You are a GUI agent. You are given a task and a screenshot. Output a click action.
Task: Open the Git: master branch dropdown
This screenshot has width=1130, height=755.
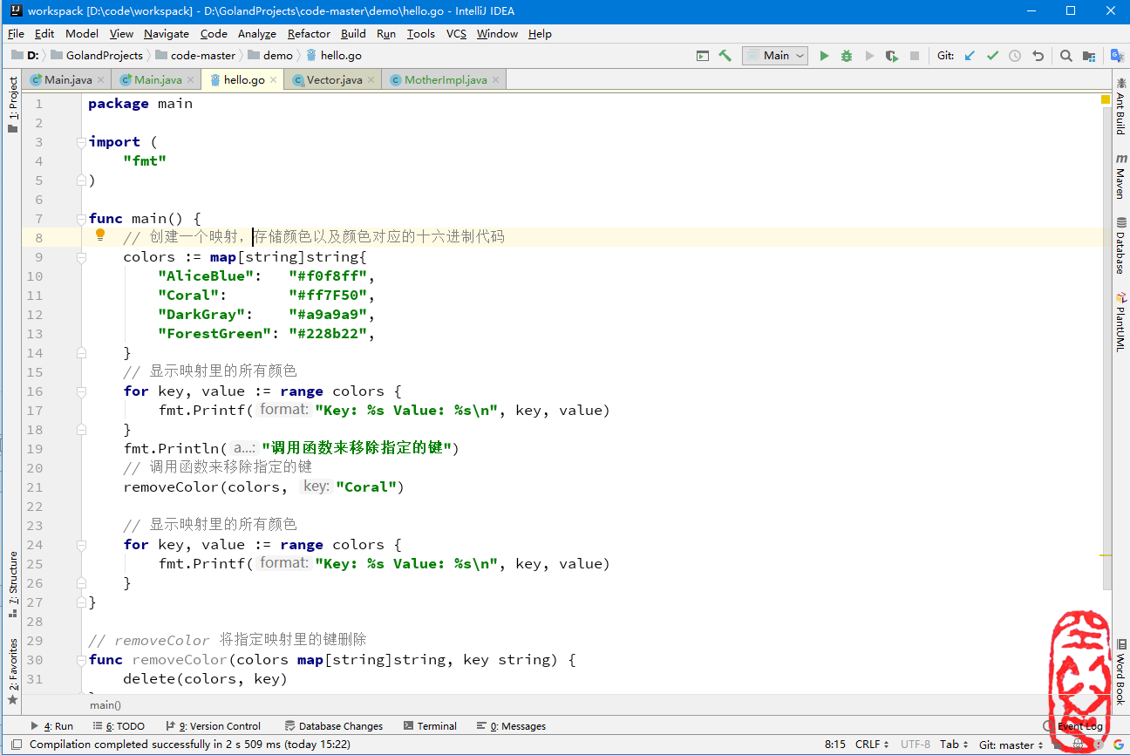click(x=1011, y=745)
